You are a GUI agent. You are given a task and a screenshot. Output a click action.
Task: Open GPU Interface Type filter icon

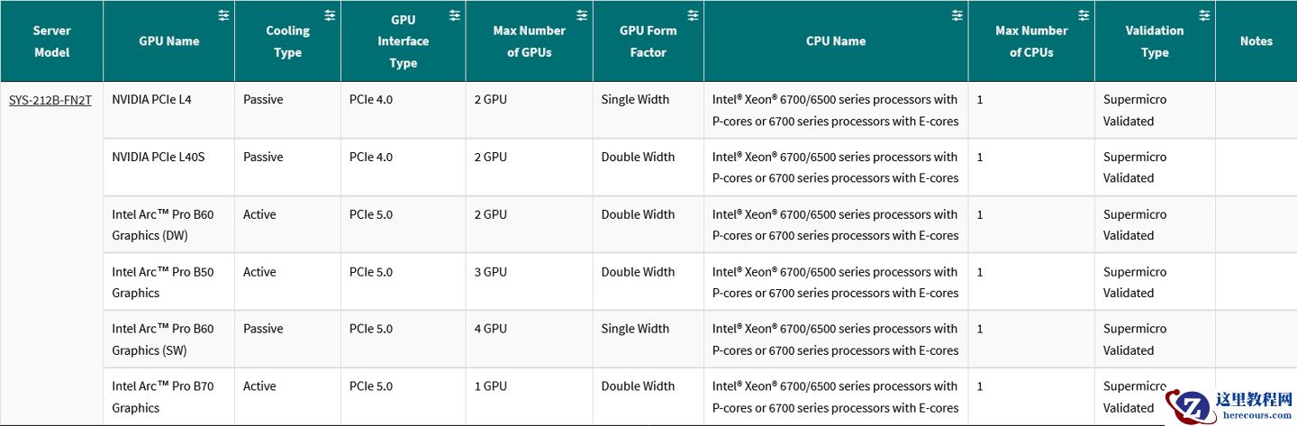coord(454,15)
